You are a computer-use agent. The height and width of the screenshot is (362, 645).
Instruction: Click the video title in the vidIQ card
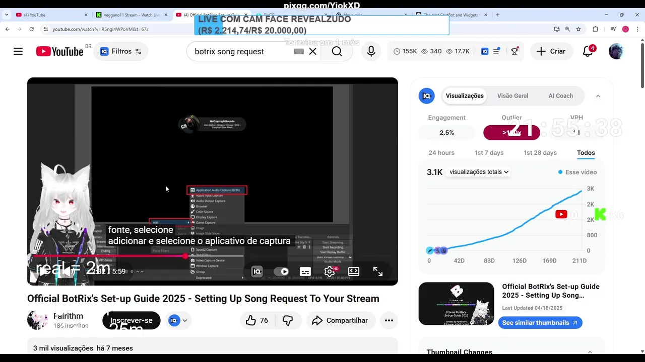[x=551, y=291]
